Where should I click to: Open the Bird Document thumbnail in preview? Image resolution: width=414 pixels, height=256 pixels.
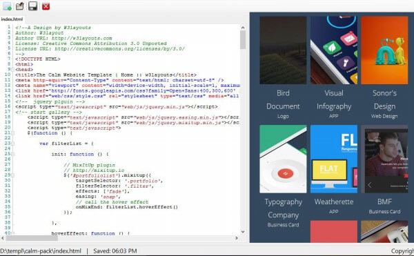[x=283, y=50]
